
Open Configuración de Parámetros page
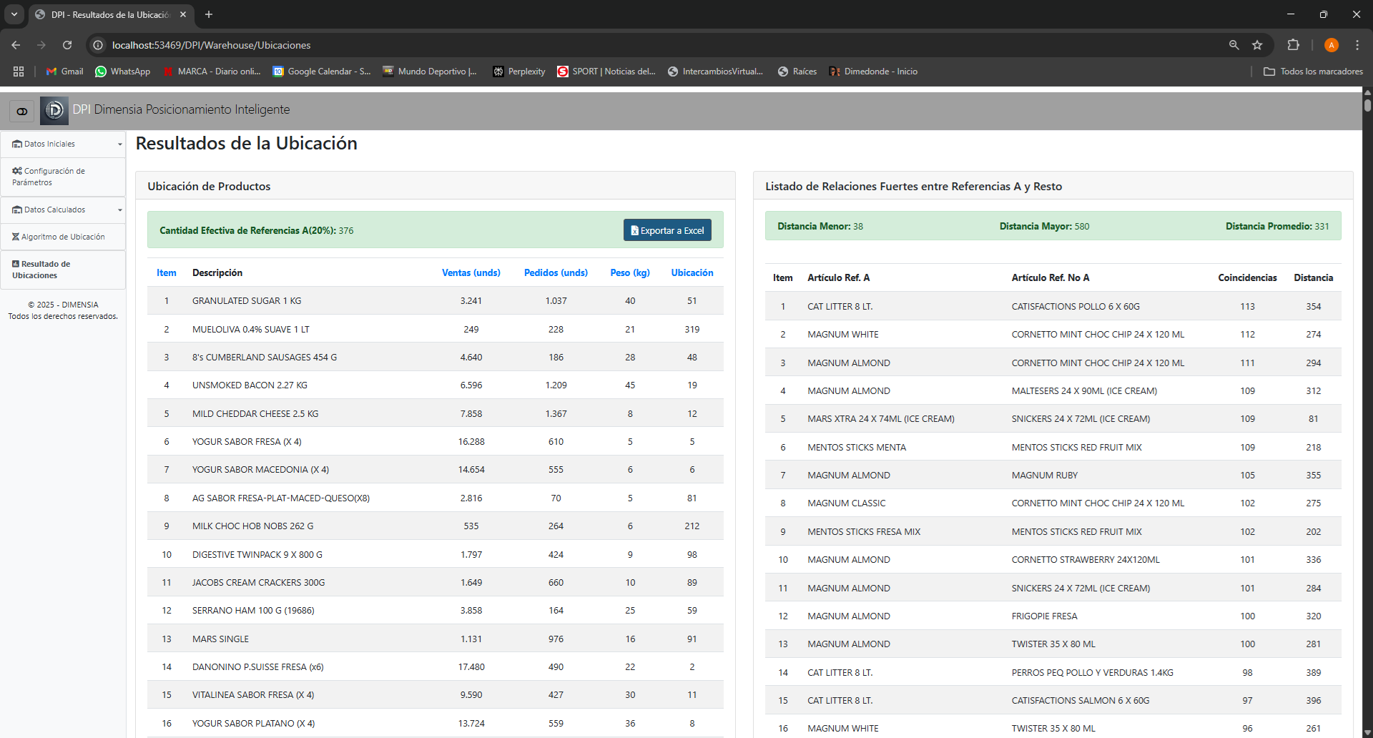[49, 177]
